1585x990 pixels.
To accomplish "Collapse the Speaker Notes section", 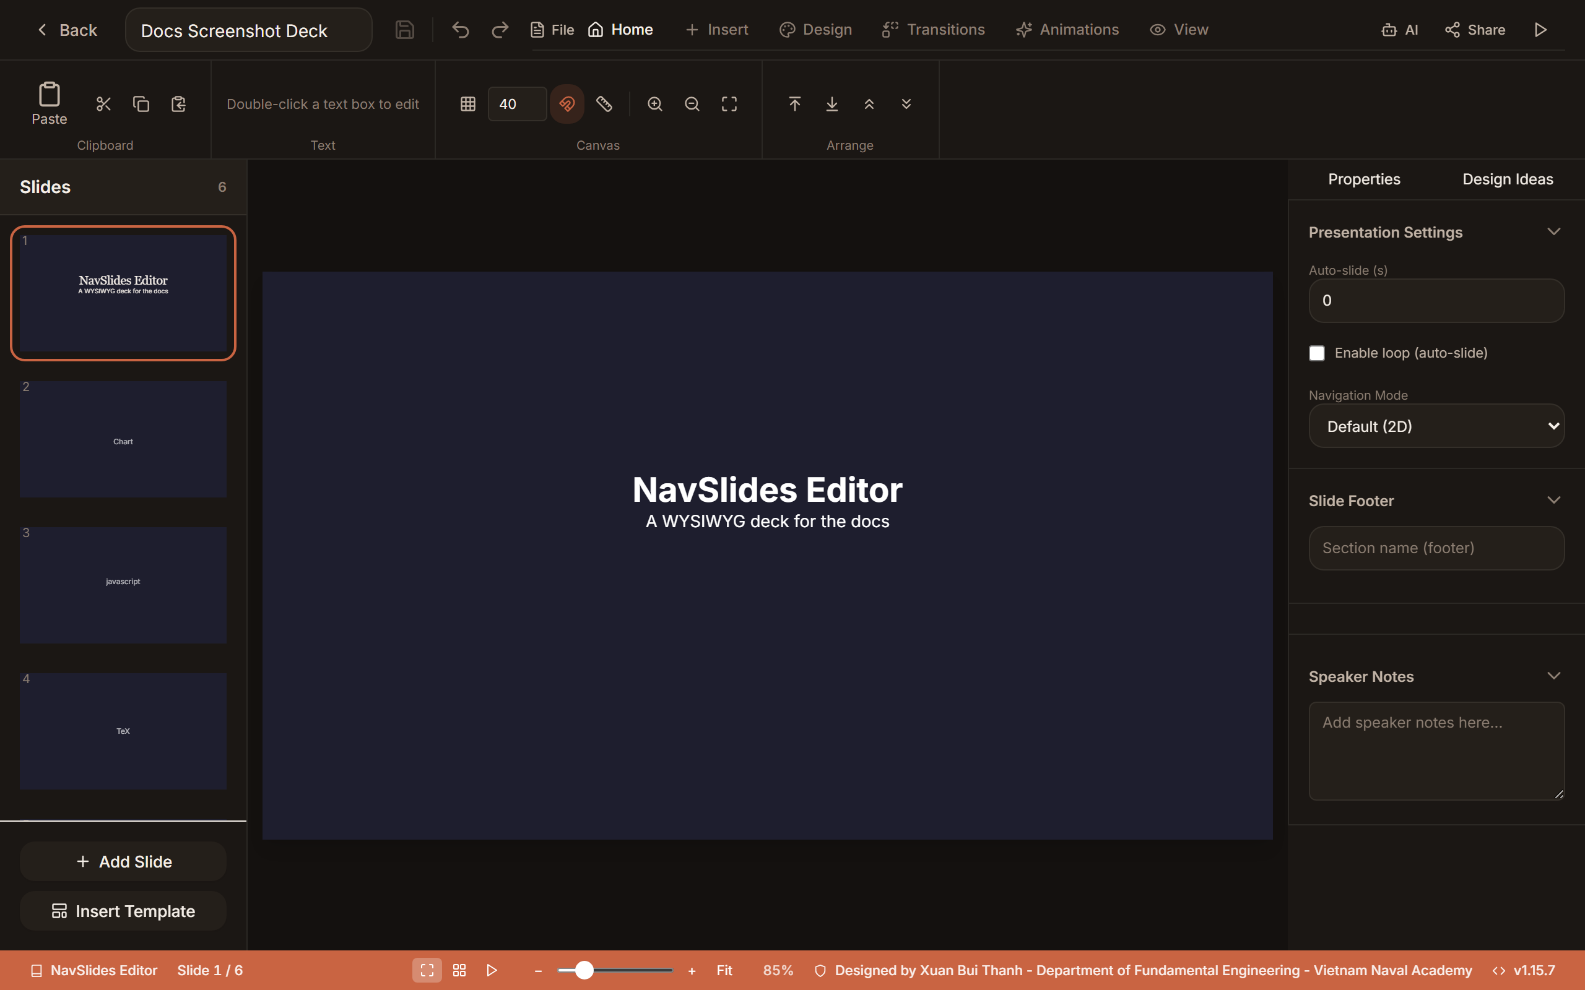I will [1553, 676].
